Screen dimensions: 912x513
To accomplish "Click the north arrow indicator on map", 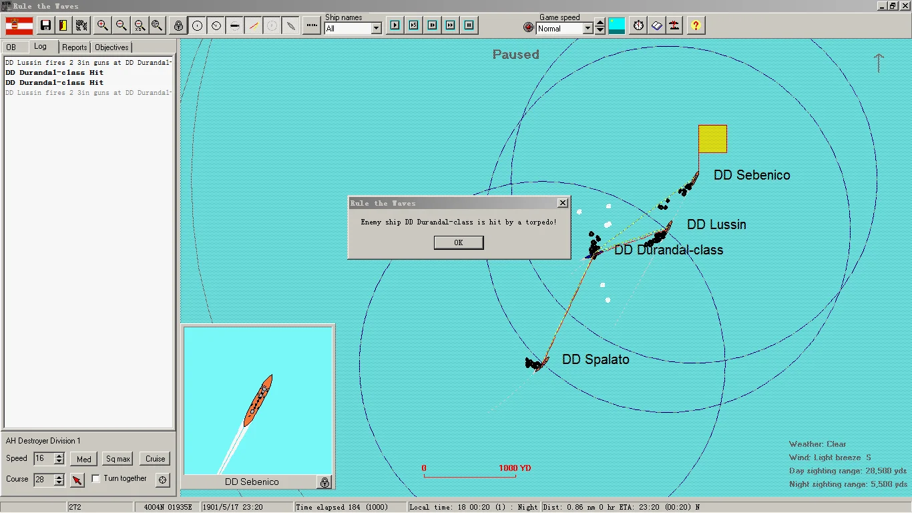I will click(x=879, y=63).
